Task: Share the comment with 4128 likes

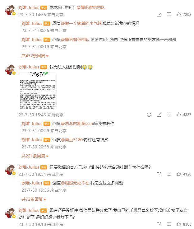Action: (159, 174)
